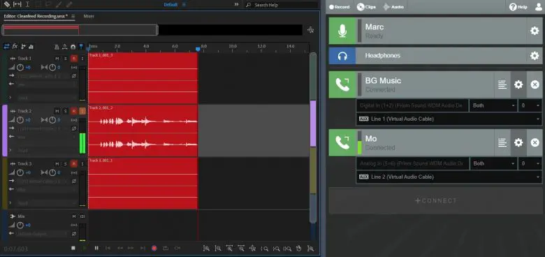Click the Search Help field
The width and height of the screenshot is (545, 257).
pyautogui.click(x=282, y=5)
